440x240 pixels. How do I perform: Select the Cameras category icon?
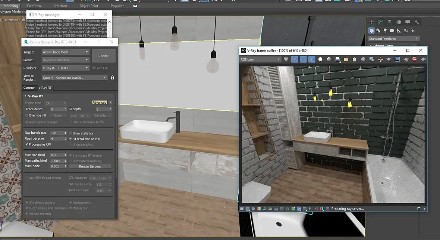[392, 30]
